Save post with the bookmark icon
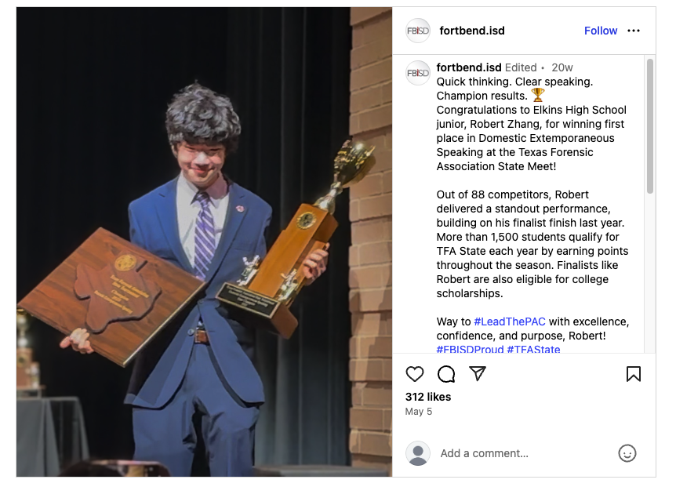This screenshot has width=676, height=494. (x=634, y=374)
